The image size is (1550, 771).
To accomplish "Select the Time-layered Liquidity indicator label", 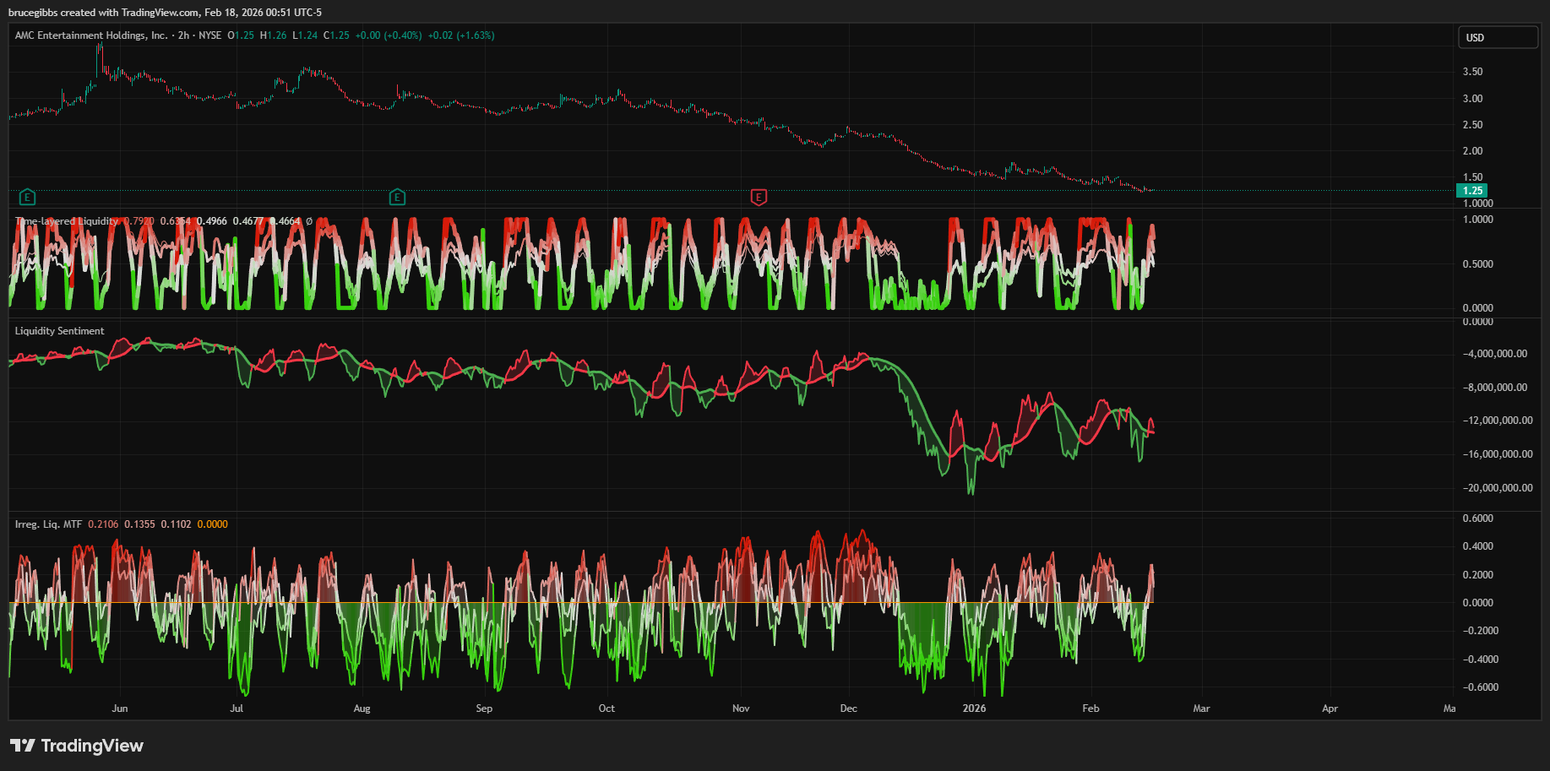I will coord(67,221).
